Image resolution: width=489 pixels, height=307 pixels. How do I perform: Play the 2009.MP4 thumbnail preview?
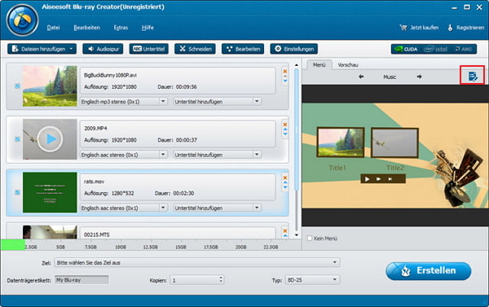pyautogui.click(x=50, y=139)
